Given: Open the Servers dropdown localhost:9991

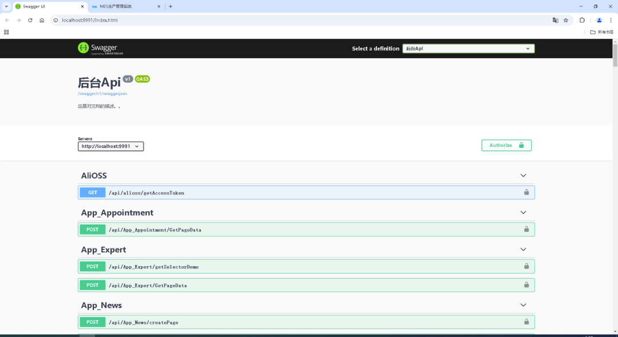Looking at the screenshot, I should click(x=110, y=146).
